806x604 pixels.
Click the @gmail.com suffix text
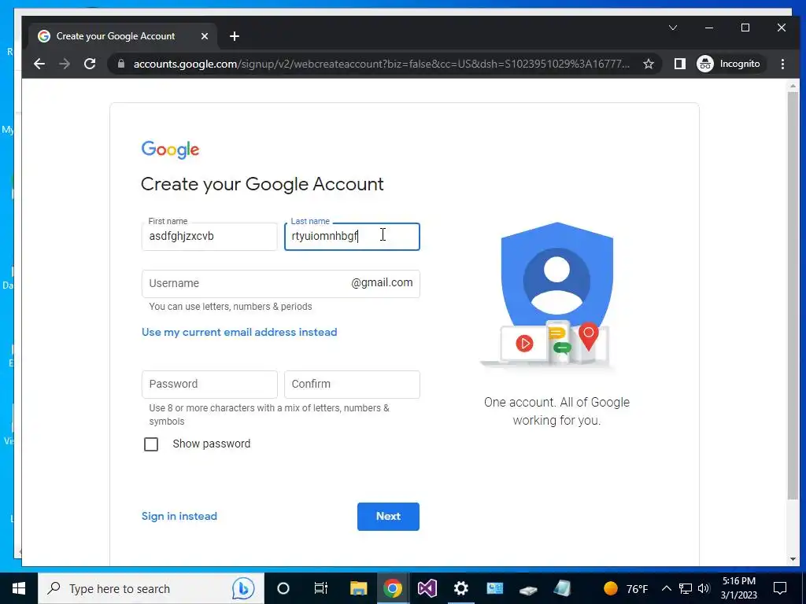(382, 283)
